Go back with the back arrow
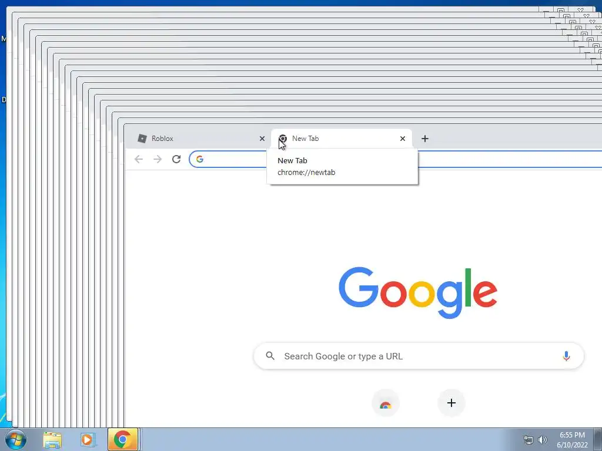Viewport: 602px width, 451px height. point(139,159)
